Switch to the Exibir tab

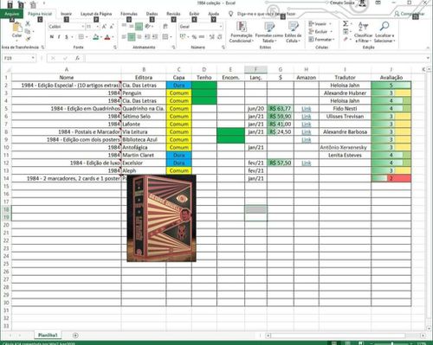tap(194, 14)
